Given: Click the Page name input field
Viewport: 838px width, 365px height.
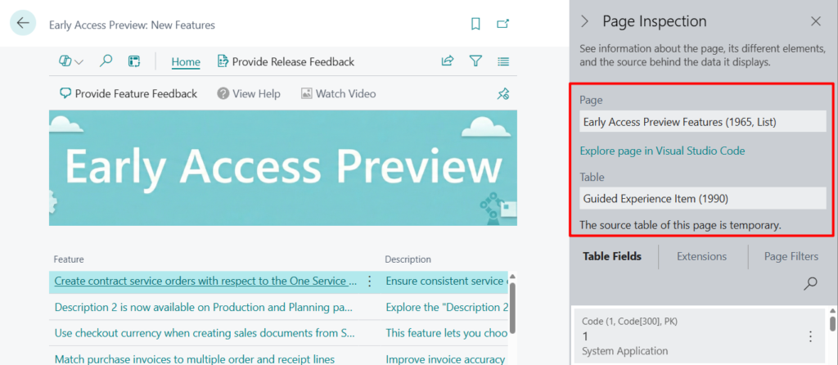Looking at the screenshot, I should coord(702,122).
